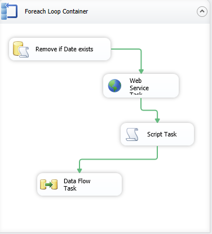This screenshot has height=234, width=212.
Task: Select the Remove if Date exists label
Action: click(64, 49)
